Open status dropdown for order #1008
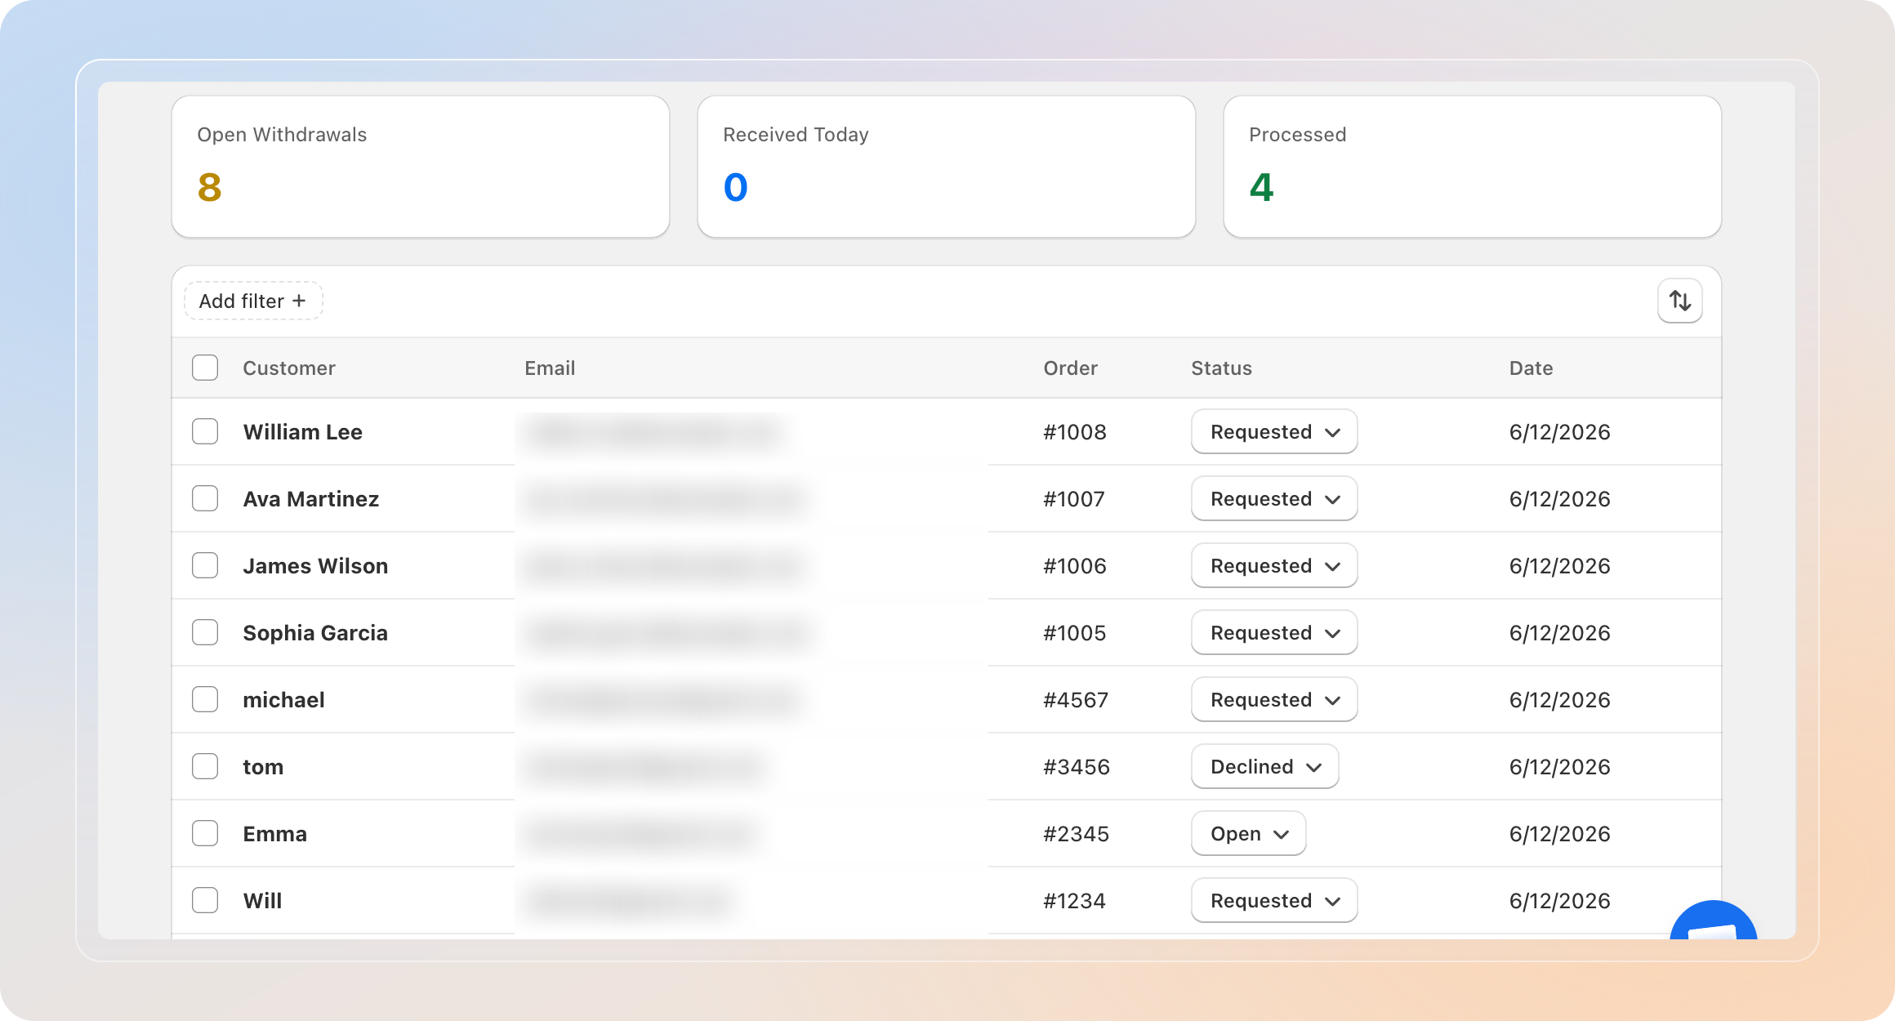The image size is (1895, 1021). (1274, 432)
